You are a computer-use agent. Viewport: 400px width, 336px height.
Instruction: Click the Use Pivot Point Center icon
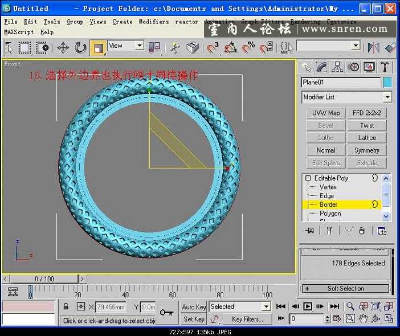pos(154,48)
